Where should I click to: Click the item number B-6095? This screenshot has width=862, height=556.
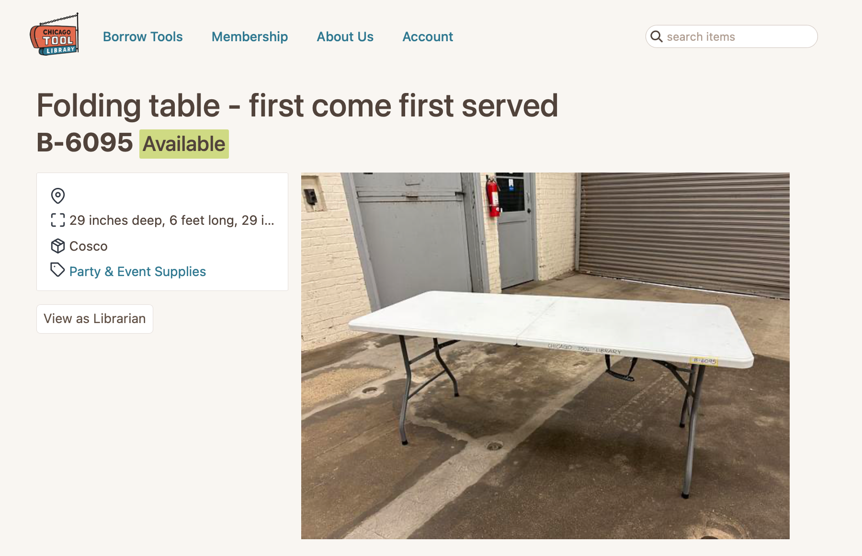pyautogui.click(x=85, y=142)
